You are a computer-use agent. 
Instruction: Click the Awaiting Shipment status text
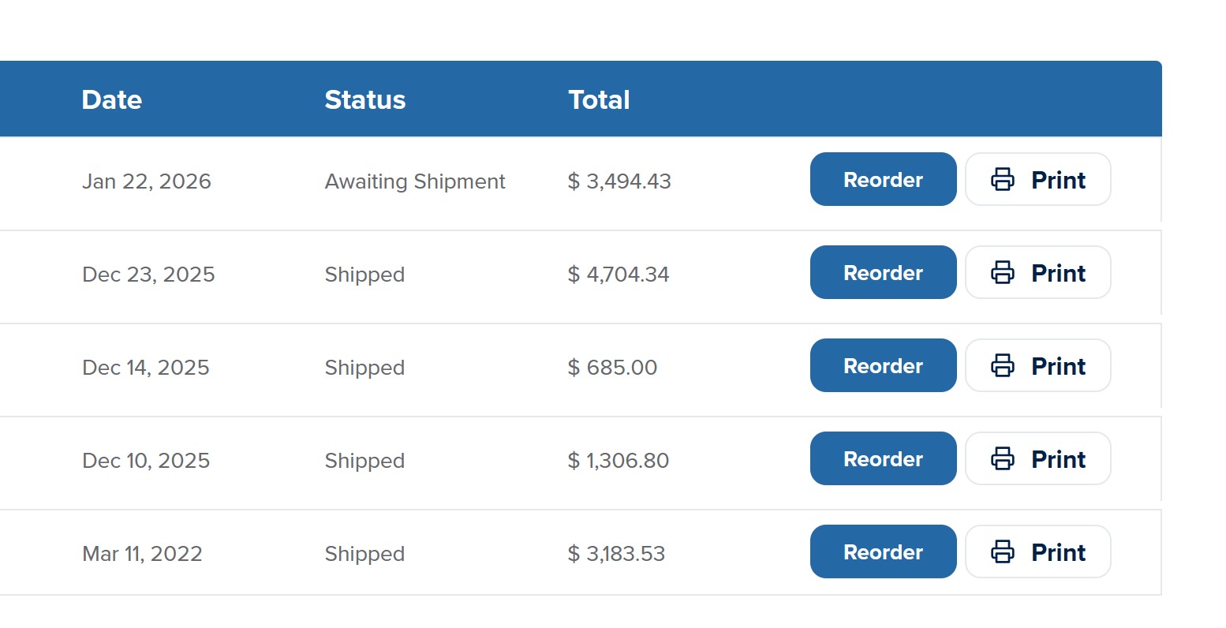[x=415, y=181]
